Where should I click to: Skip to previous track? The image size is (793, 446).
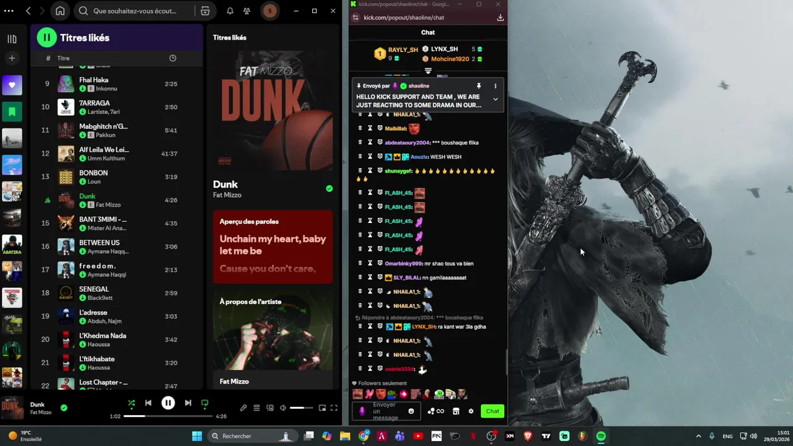pyautogui.click(x=148, y=403)
